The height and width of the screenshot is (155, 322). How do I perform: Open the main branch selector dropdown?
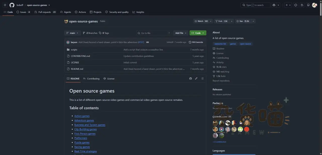72,33
